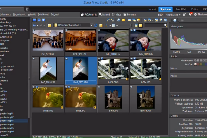Click H:\zoner\photoshop03 path combo box
This screenshot has height=138, width=207.
click(73, 25)
